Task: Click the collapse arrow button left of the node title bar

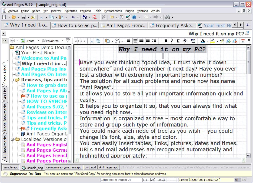Action: [4, 34]
